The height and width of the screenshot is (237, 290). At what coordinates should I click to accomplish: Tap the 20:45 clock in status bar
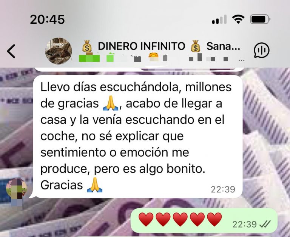[x=47, y=19]
